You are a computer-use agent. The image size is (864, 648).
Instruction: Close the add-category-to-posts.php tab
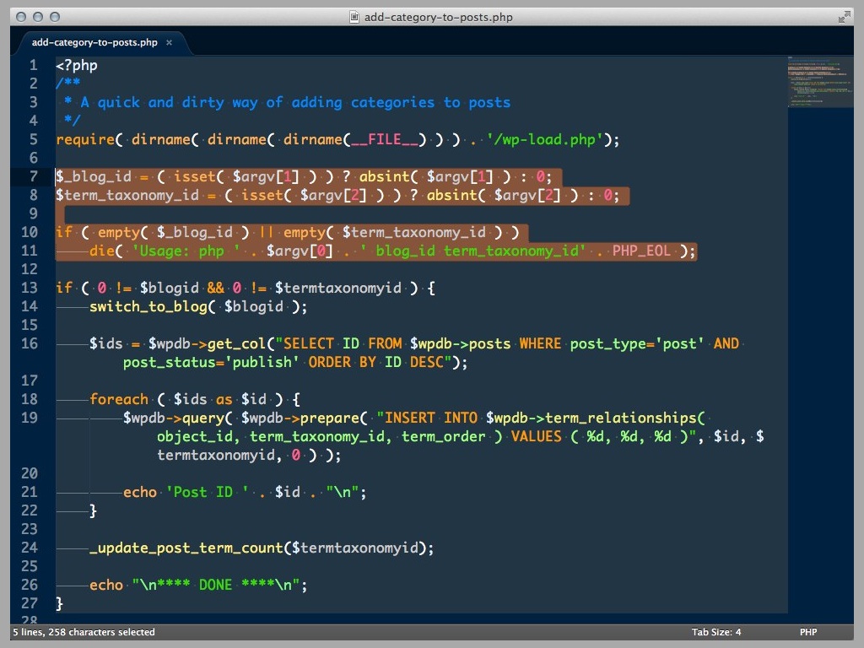169,42
